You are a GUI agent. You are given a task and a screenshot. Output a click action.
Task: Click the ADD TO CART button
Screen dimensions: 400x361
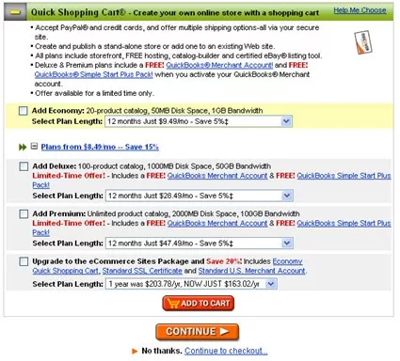(x=199, y=304)
